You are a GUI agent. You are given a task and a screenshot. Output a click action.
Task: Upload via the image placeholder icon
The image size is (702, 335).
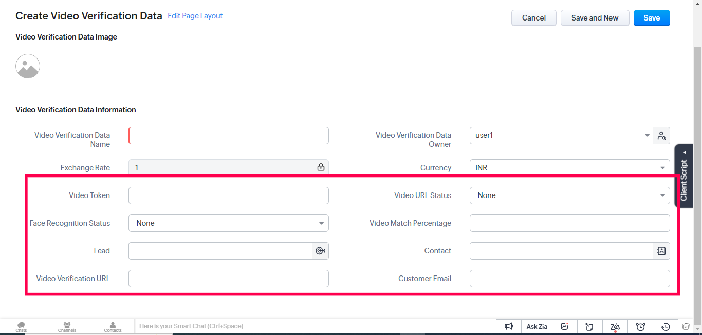coord(28,66)
